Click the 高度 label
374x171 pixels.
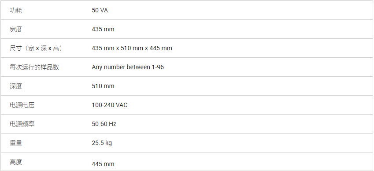click(16, 162)
